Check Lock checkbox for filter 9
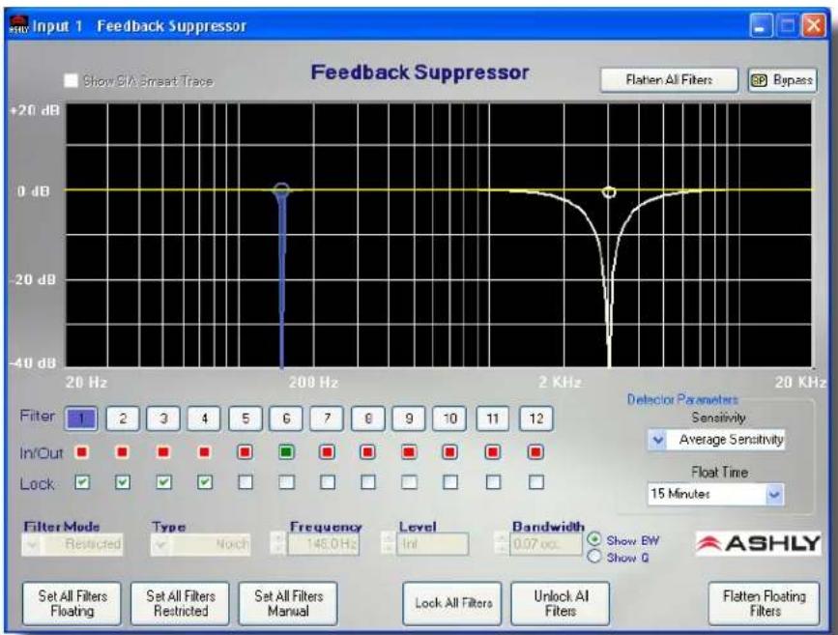 point(409,482)
